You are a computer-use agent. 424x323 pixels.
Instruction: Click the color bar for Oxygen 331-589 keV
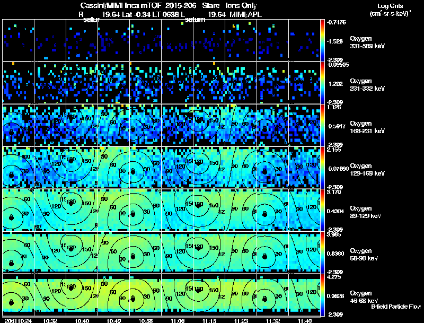coord(323,40)
